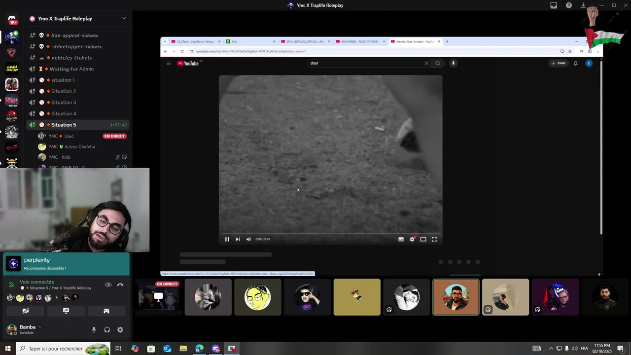
Task: Reload page in streamed browser
Action: (182, 51)
